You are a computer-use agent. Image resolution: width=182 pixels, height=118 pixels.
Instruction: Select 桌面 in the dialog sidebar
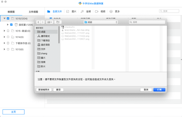(x=46, y=32)
